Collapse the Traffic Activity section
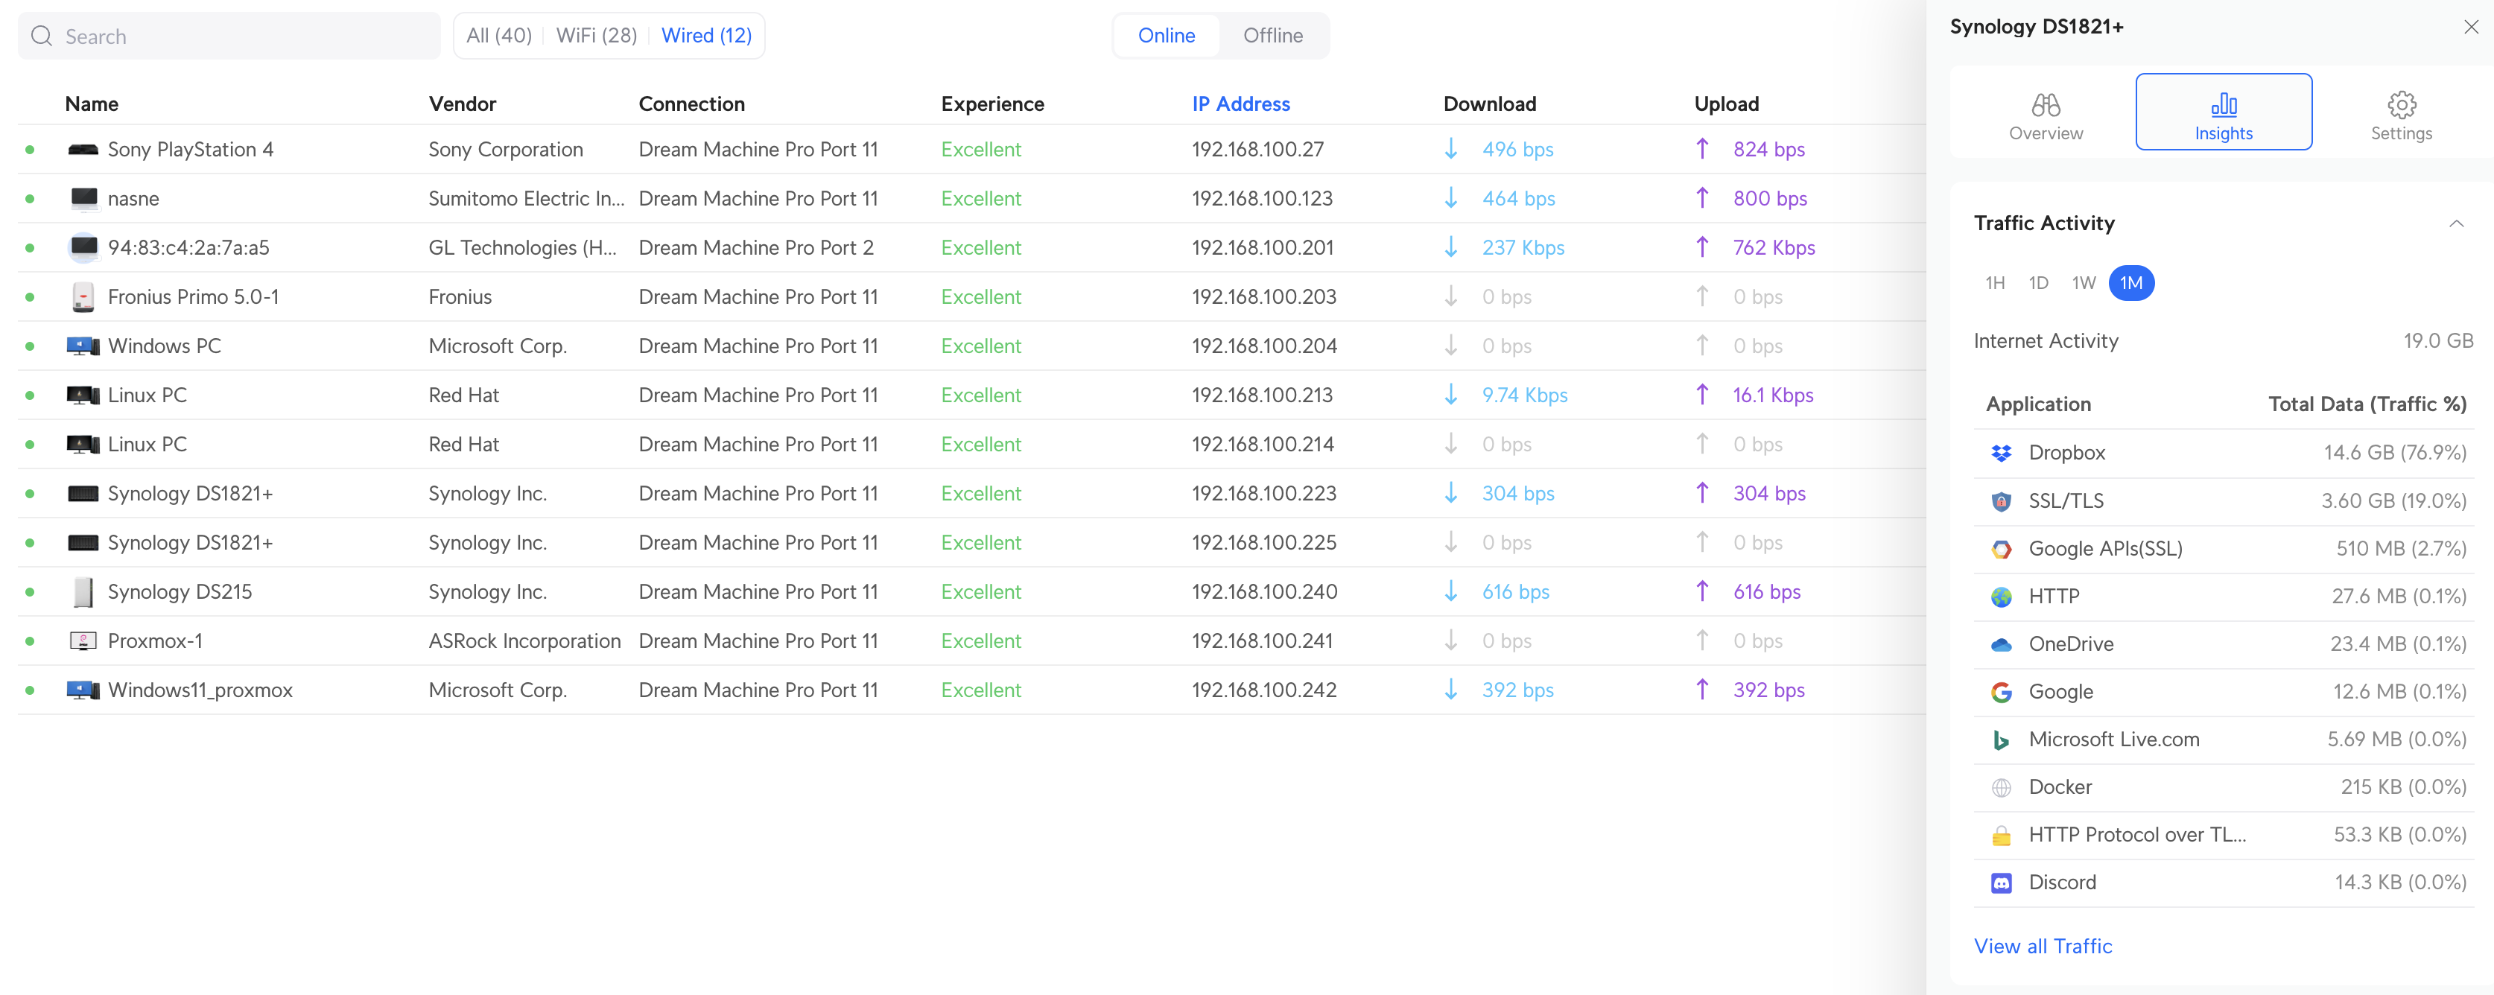2494x995 pixels. pos(2455,223)
